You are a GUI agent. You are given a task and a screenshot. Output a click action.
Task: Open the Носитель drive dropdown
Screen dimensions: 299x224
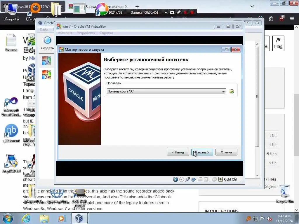click(x=166, y=91)
